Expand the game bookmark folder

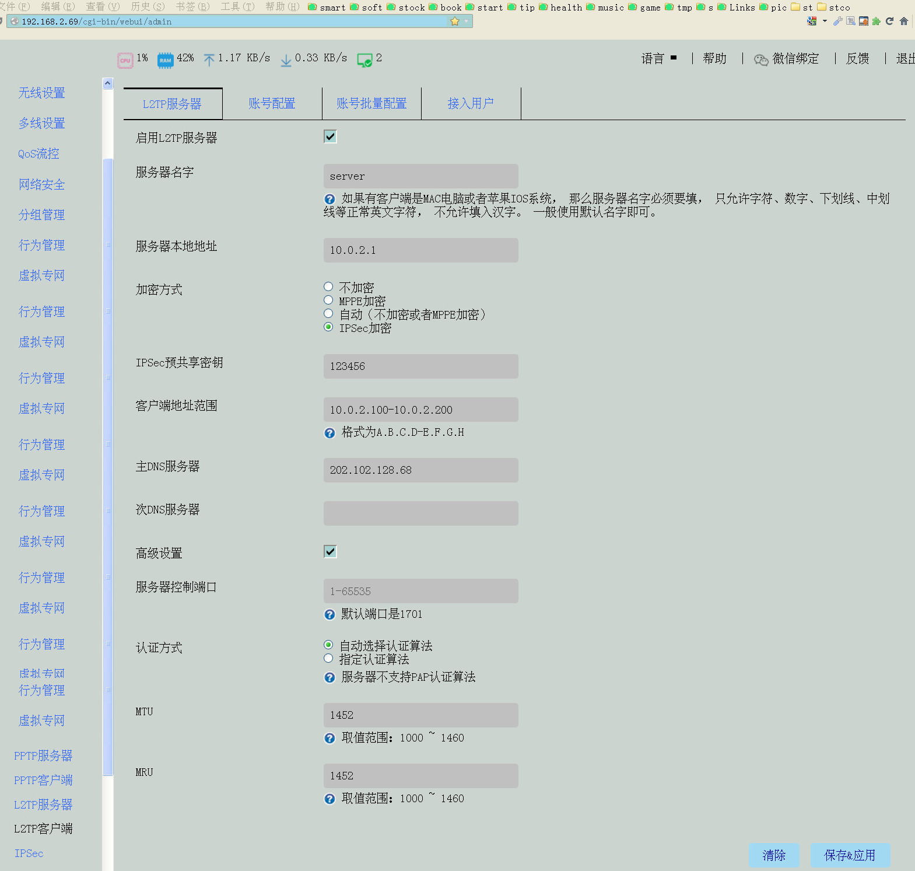tap(644, 7)
